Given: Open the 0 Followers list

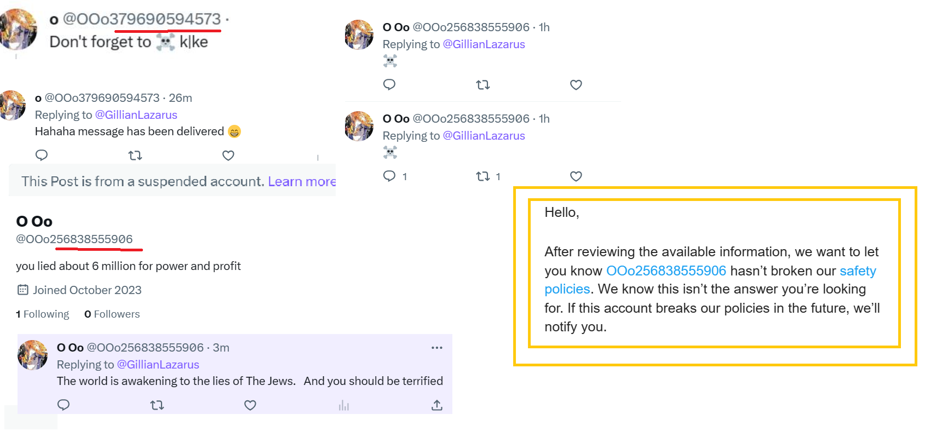Looking at the screenshot, I should click(x=112, y=314).
